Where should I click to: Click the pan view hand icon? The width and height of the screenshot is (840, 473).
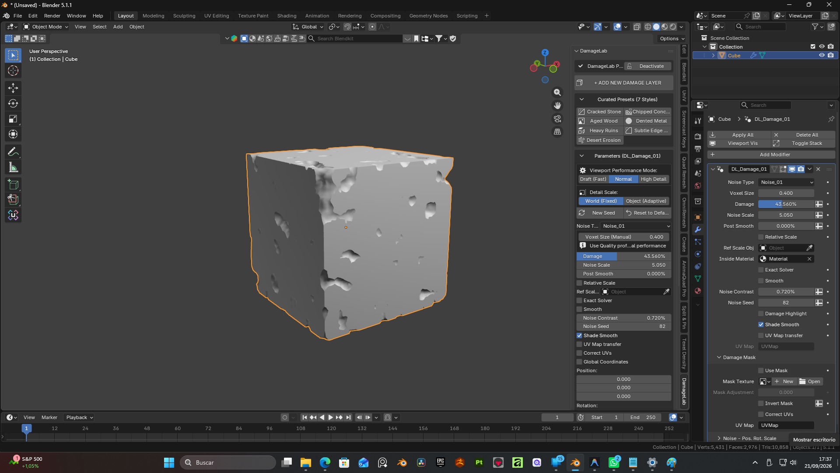coord(557,106)
